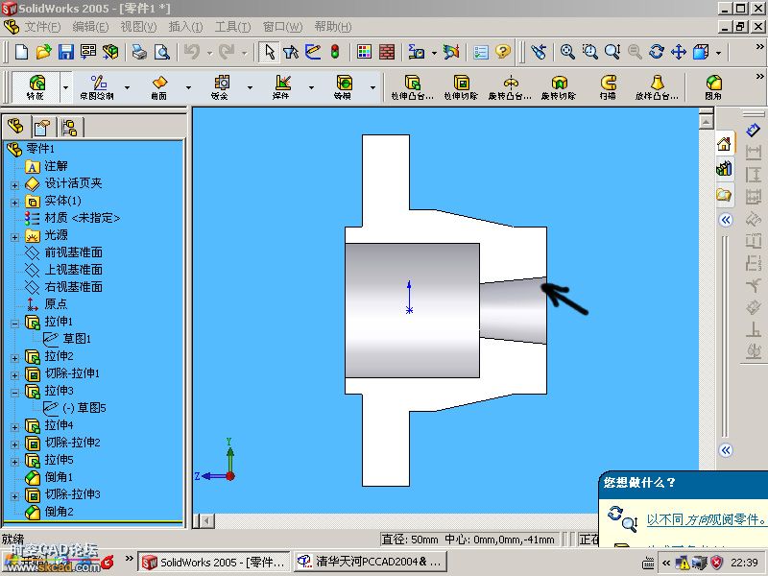This screenshot has width=768, height=576.
Task: Switch to SolidWorks 2005 taskbar button
Action: pos(214,562)
